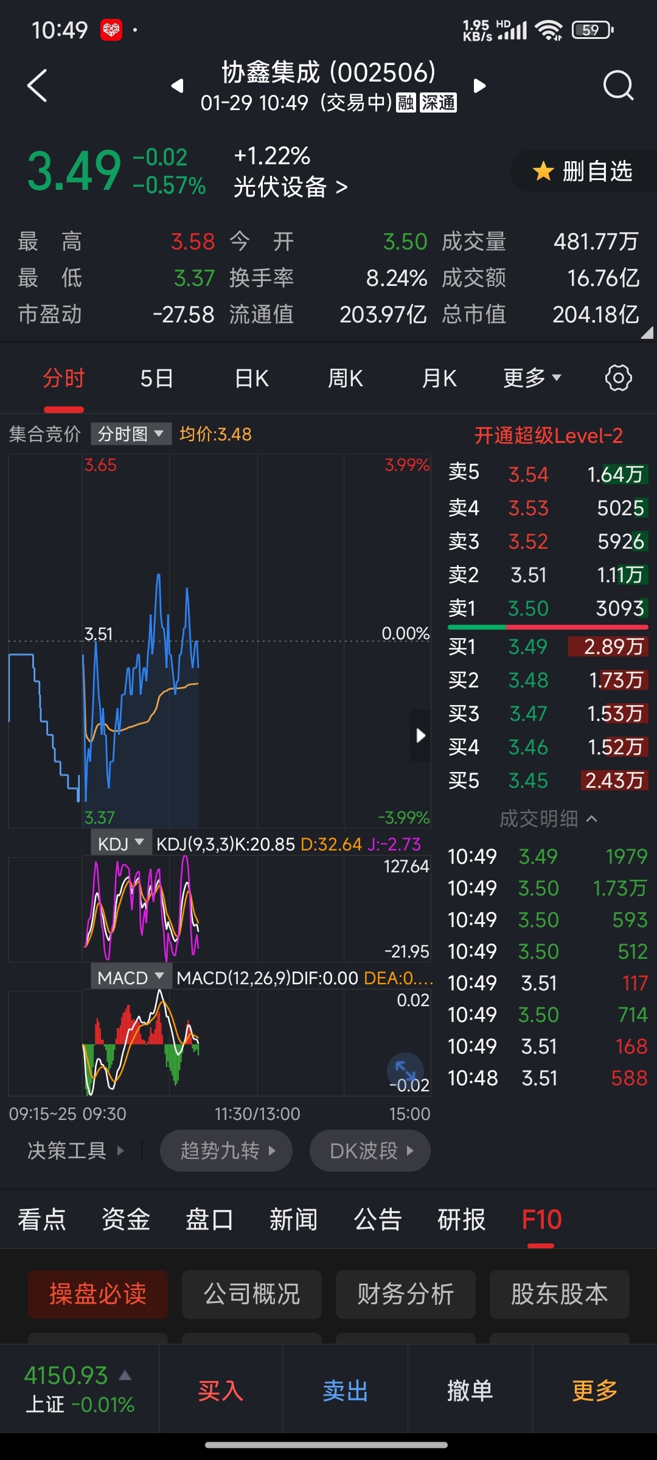Open 资金 tab
This screenshot has width=657, height=1460.
point(126,1220)
